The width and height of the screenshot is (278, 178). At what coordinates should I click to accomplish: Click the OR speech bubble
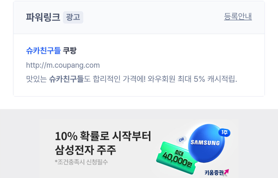click(181, 140)
